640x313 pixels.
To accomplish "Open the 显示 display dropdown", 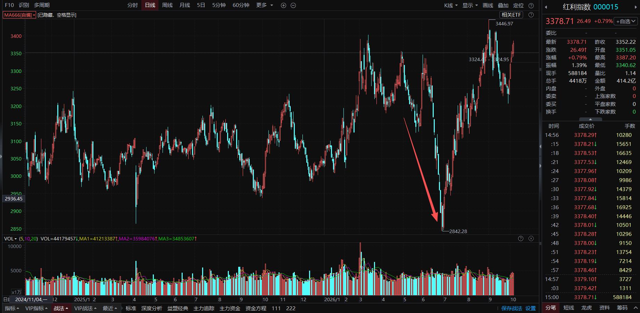I will 470,5.
